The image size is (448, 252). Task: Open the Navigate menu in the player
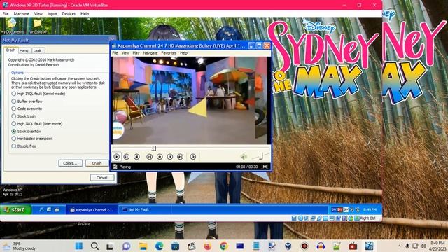pos(150,53)
